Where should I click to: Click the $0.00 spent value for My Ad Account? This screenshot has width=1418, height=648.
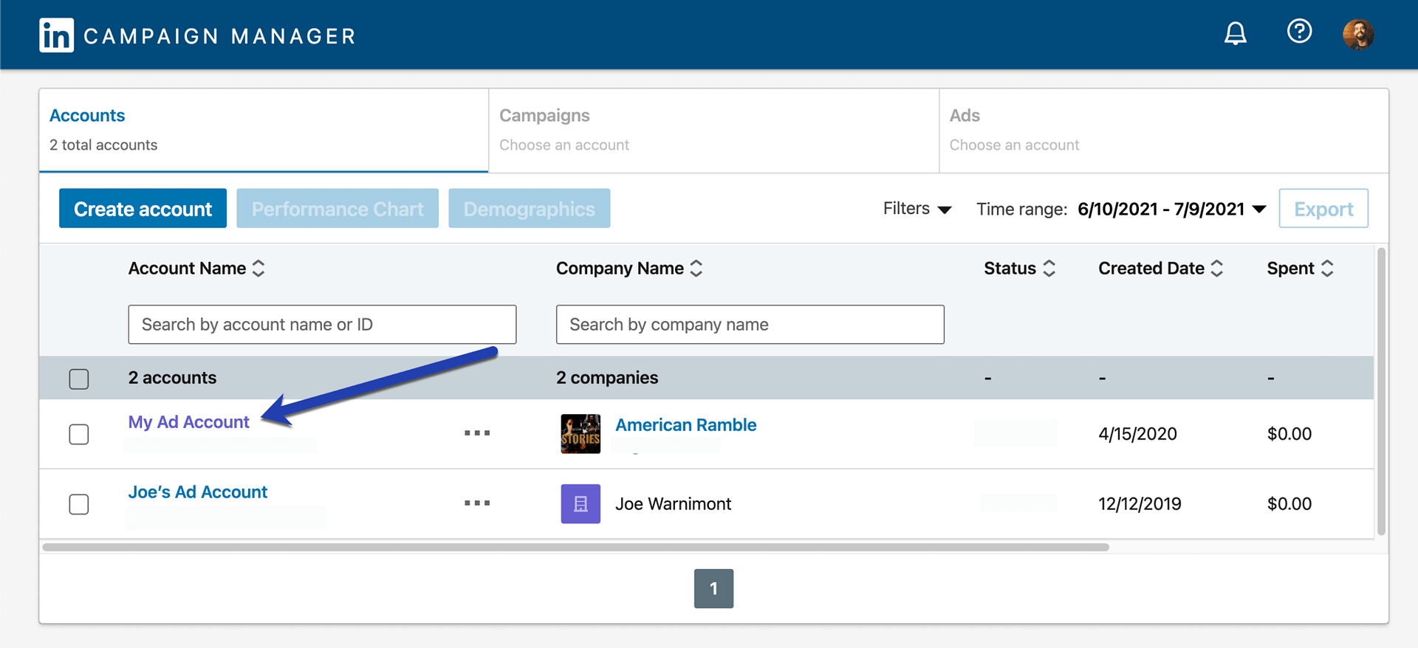point(1289,434)
